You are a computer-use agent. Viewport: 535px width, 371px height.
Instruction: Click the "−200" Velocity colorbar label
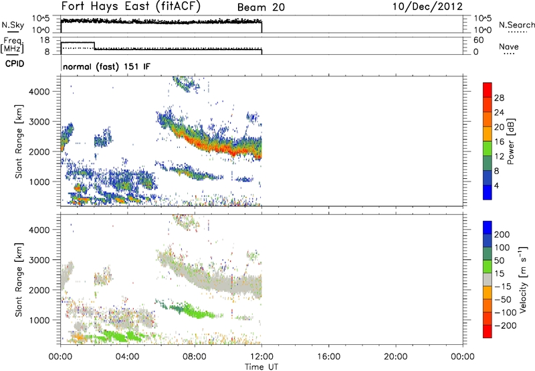point(506,325)
